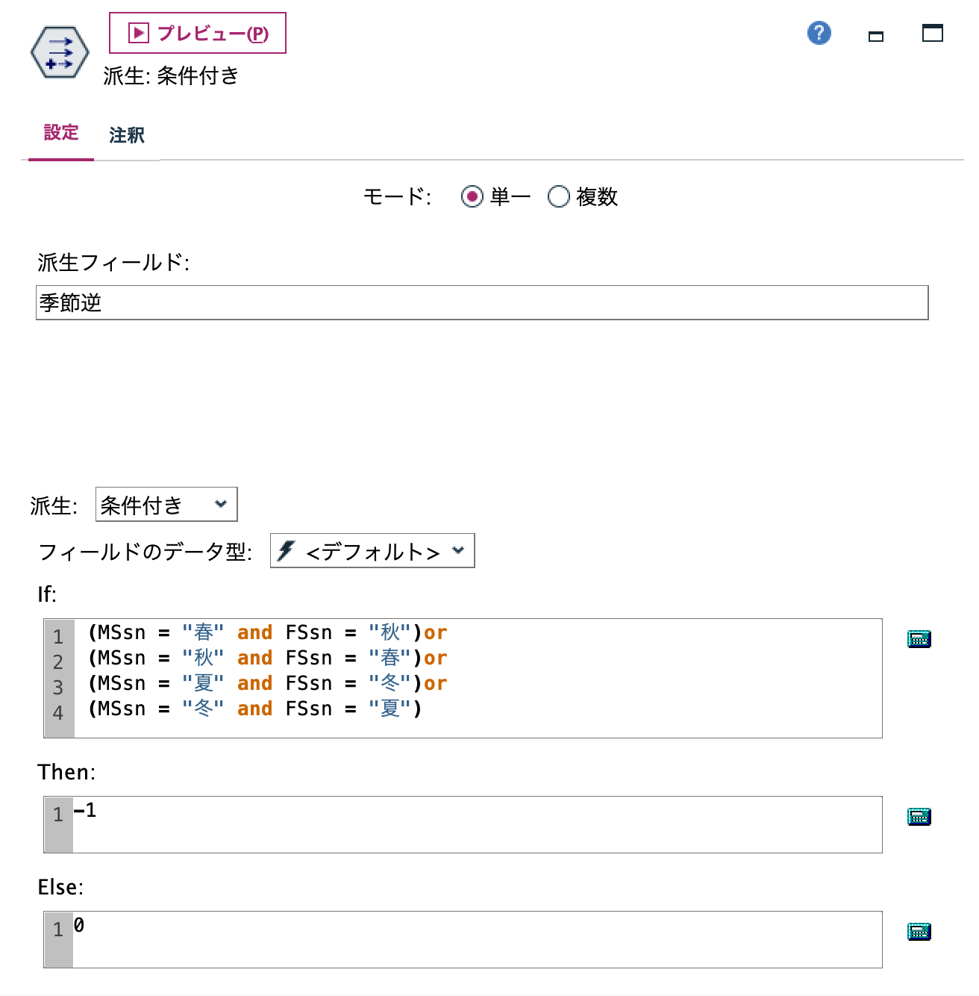
Task: Open the 派生 条件付き dropdown
Action: pyautogui.click(x=165, y=505)
